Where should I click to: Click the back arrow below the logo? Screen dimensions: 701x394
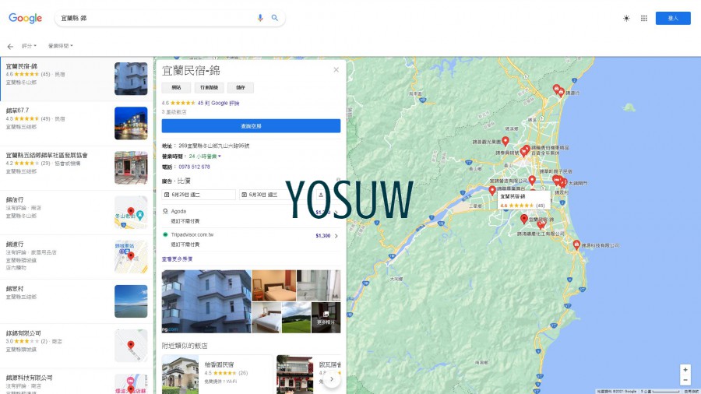click(x=10, y=46)
